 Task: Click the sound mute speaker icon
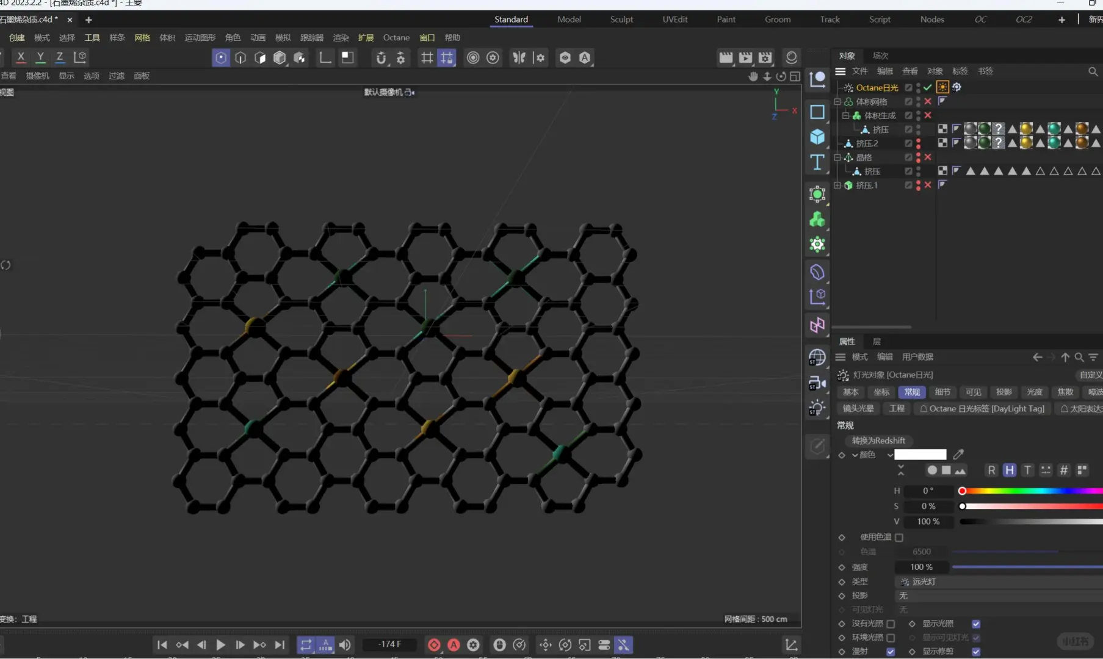pos(345,645)
